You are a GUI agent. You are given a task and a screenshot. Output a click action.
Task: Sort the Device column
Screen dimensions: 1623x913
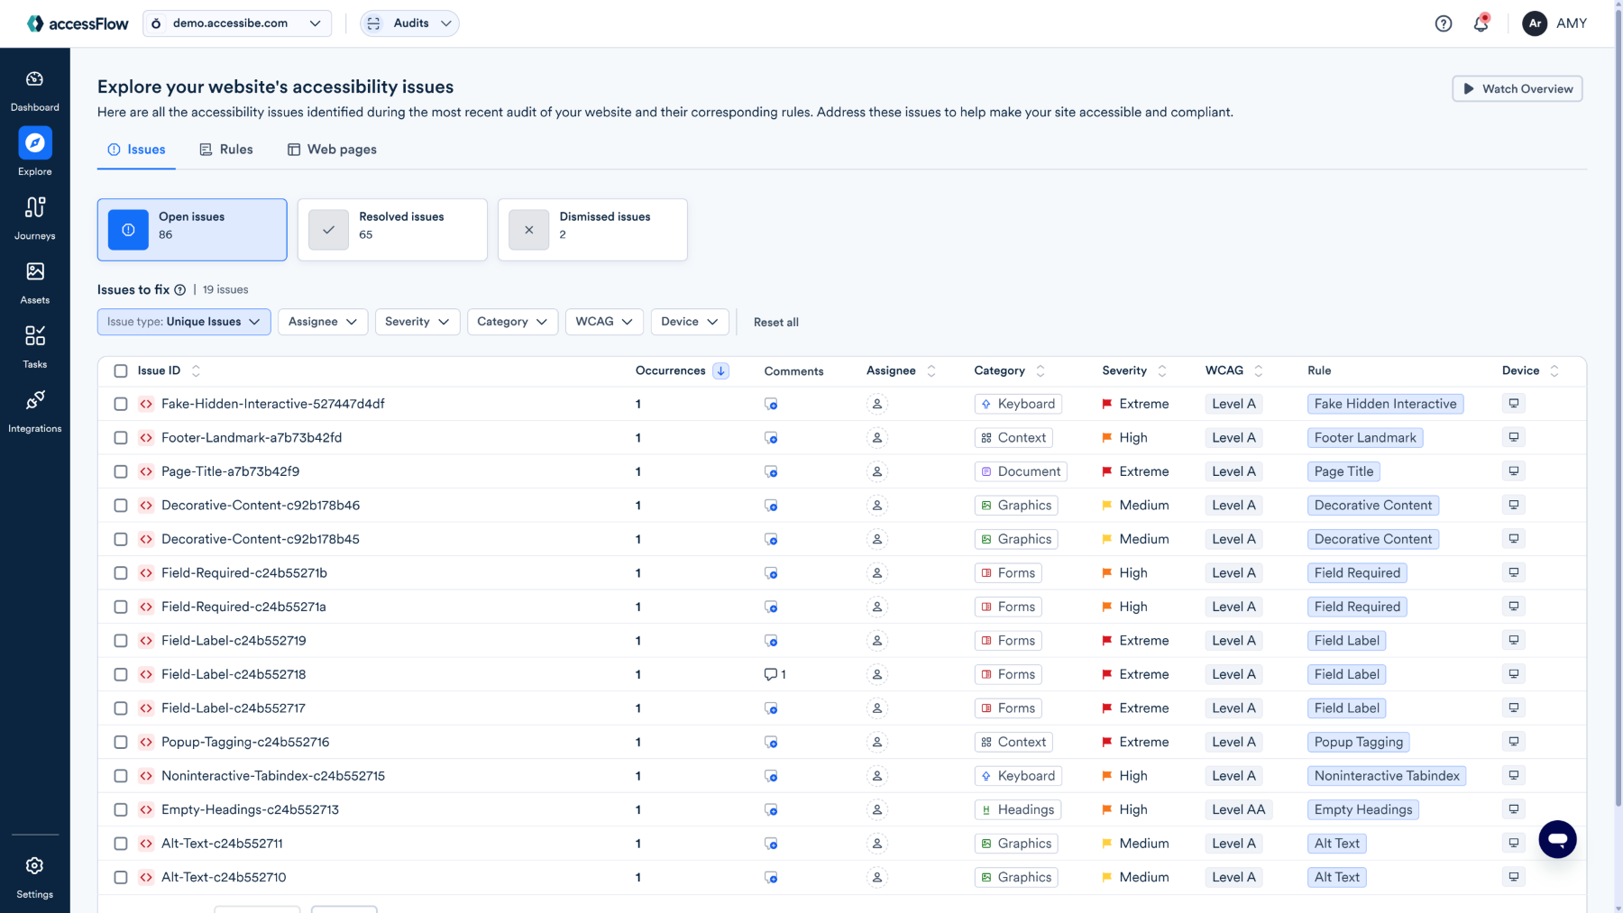(1554, 370)
